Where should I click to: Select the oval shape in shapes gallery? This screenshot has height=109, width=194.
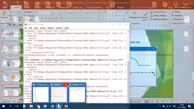(x=120, y=12)
